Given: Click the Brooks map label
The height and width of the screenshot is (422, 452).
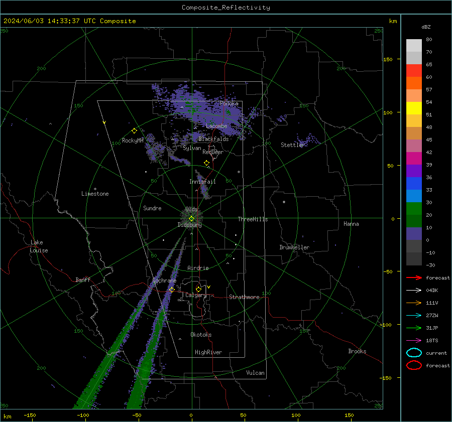Looking at the screenshot, I should [x=357, y=351].
